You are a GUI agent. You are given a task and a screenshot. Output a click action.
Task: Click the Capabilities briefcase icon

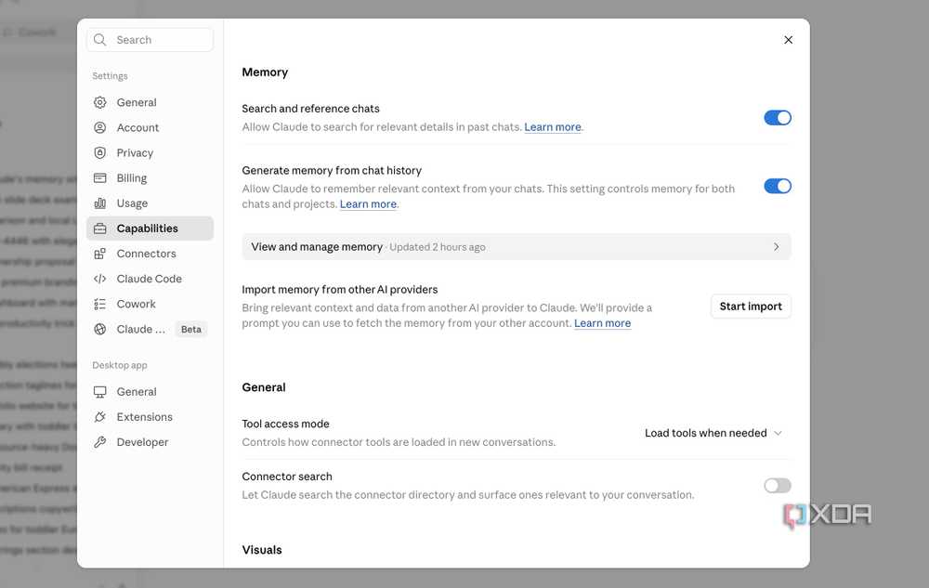point(100,228)
